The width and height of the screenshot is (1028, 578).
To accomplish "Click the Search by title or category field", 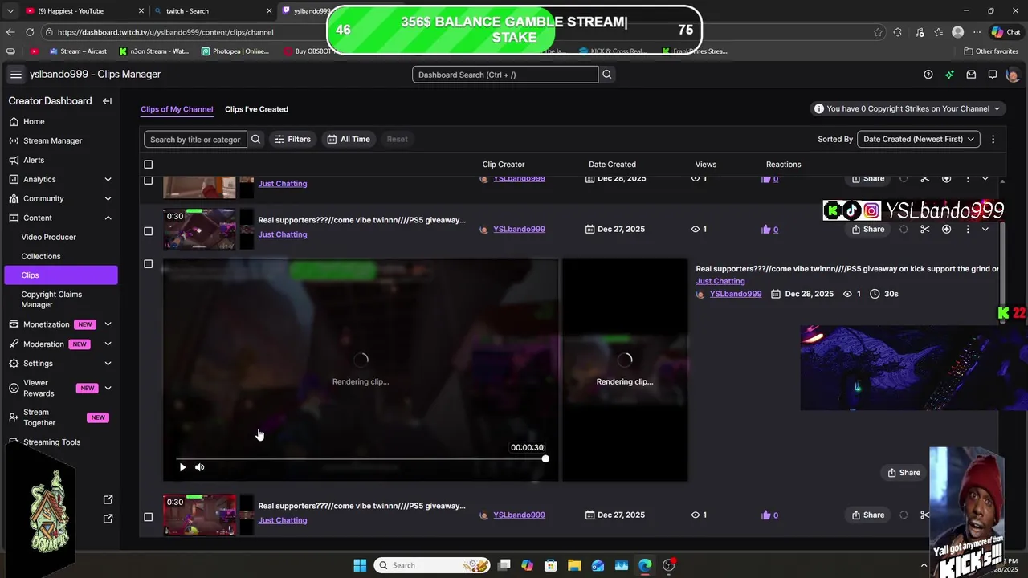I will coord(195,139).
